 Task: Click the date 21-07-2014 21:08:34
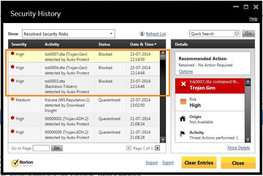(140, 121)
